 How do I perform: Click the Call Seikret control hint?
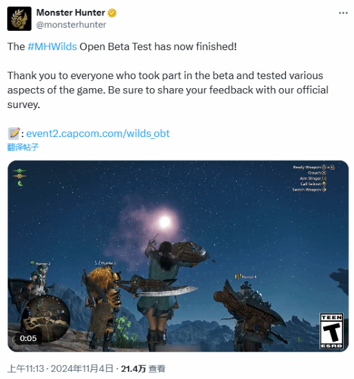tap(313, 184)
